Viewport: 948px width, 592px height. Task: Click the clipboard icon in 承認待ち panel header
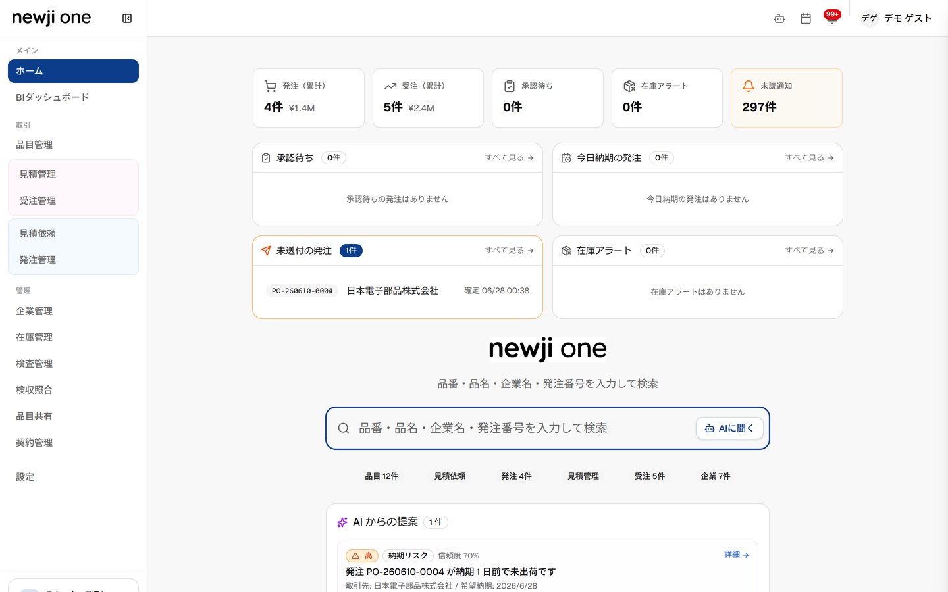[266, 158]
